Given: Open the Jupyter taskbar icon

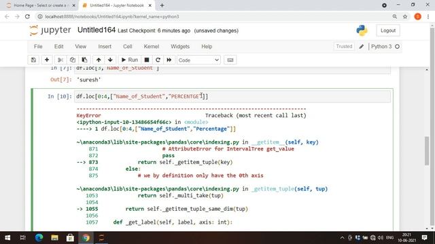Looking at the screenshot, I should point(101,238).
